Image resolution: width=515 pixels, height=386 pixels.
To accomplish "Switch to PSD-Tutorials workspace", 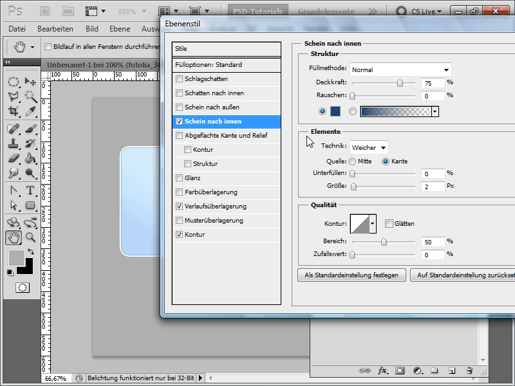I will pyautogui.click(x=258, y=11).
